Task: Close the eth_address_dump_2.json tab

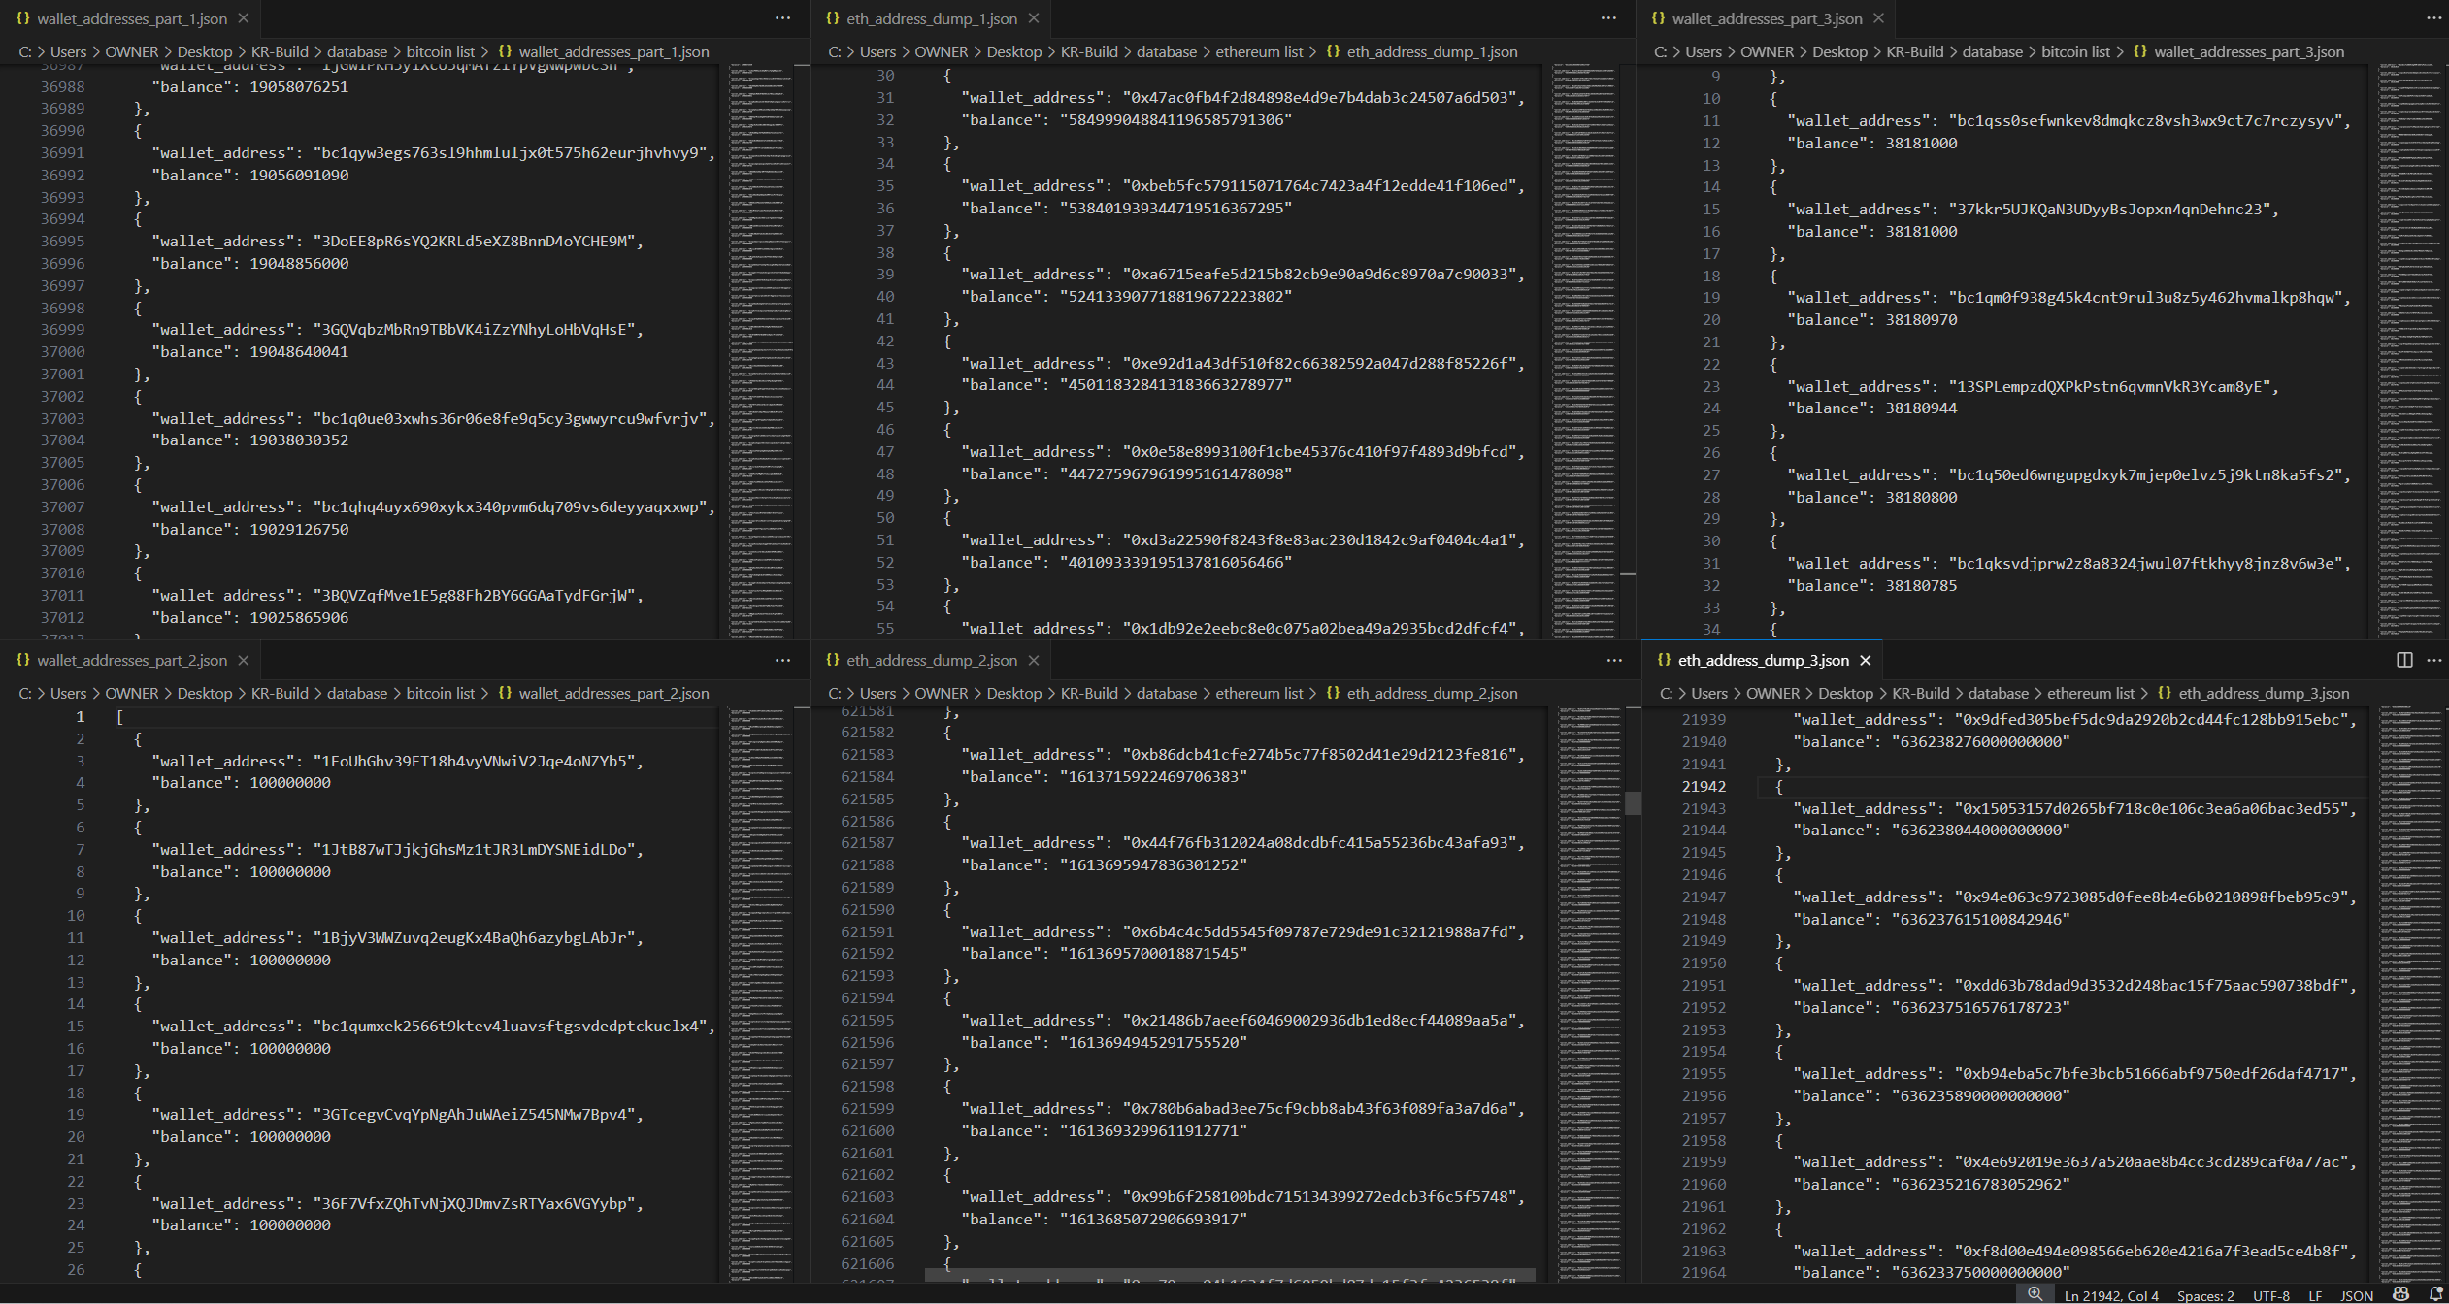Action: (x=1034, y=660)
